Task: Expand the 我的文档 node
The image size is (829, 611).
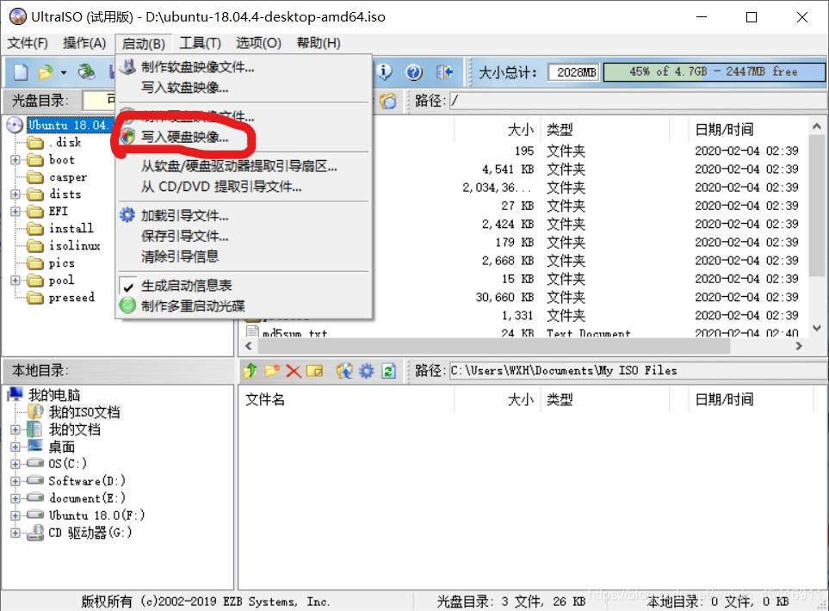Action: pyautogui.click(x=15, y=429)
